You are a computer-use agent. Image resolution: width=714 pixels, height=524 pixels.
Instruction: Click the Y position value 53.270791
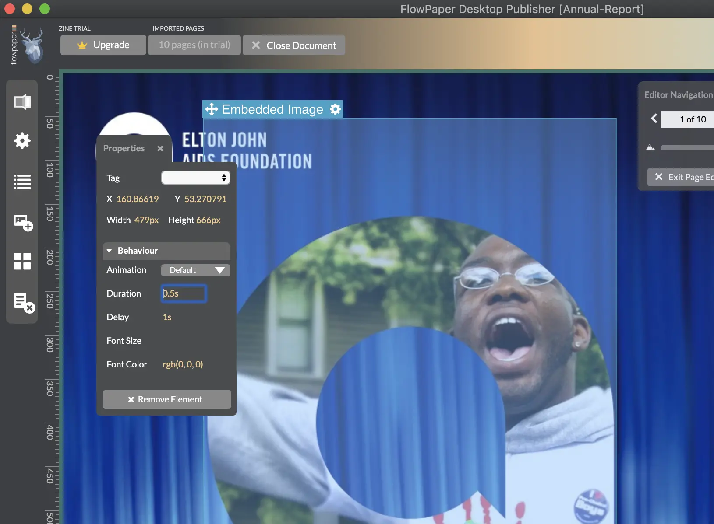pyautogui.click(x=205, y=199)
